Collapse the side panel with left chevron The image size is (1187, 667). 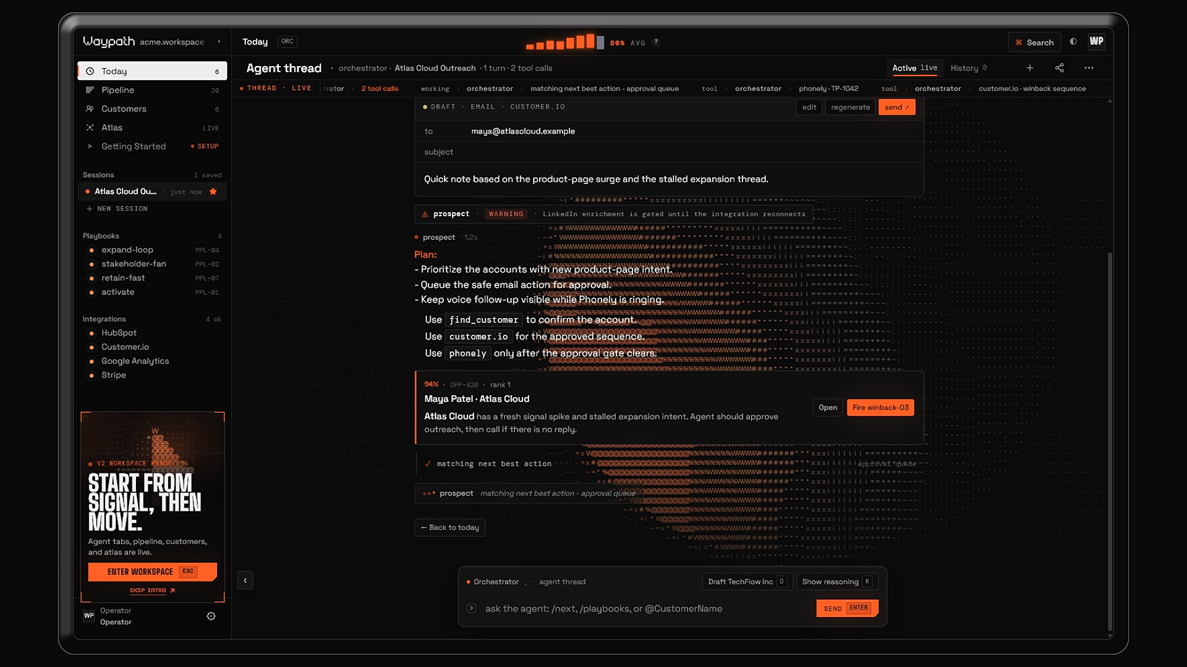[x=245, y=580]
